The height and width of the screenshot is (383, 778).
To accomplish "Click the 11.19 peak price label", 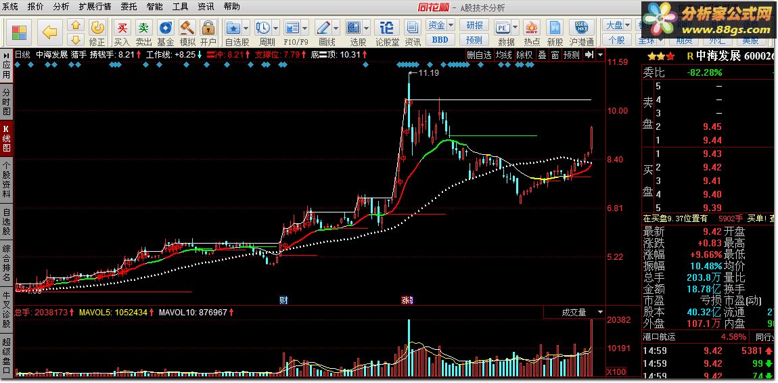I will (x=429, y=74).
